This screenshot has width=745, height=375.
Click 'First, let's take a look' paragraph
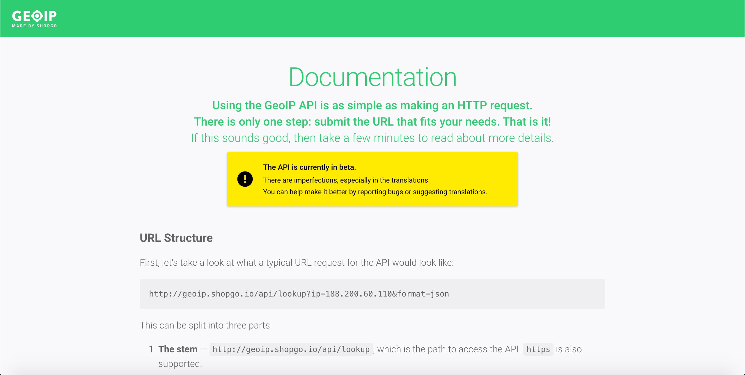coord(297,262)
